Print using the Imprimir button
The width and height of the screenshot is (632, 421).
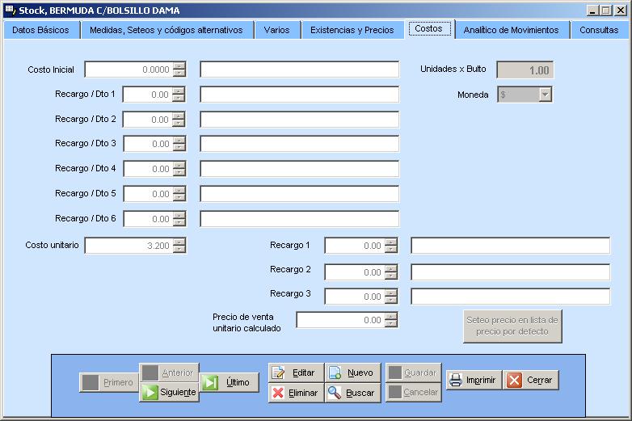474,380
